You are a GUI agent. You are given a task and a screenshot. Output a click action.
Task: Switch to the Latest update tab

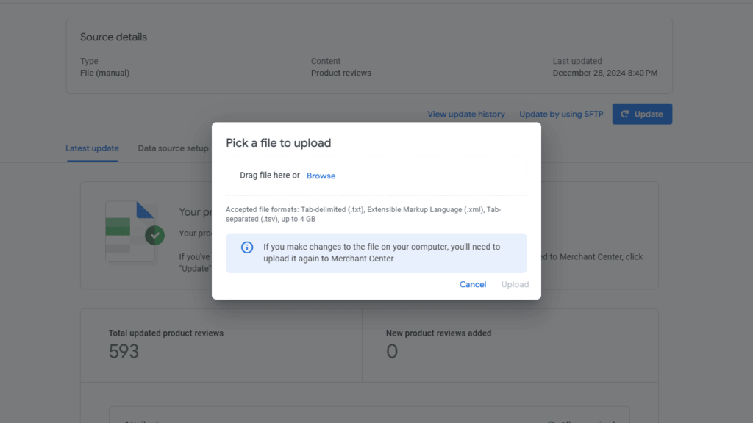tap(91, 148)
